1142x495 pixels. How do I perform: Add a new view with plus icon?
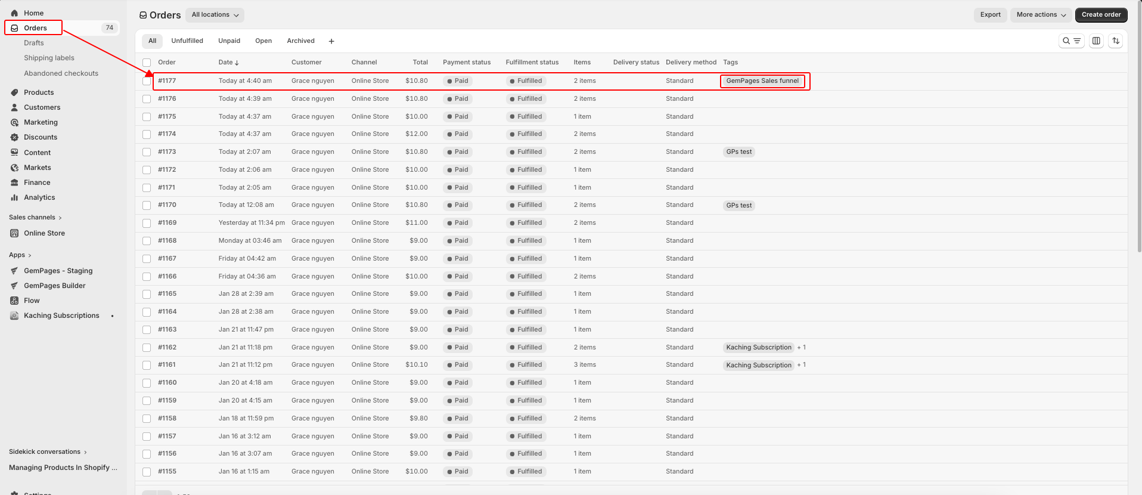[331, 41]
